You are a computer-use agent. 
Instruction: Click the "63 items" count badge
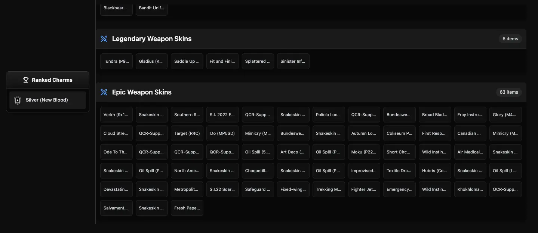click(509, 92)
